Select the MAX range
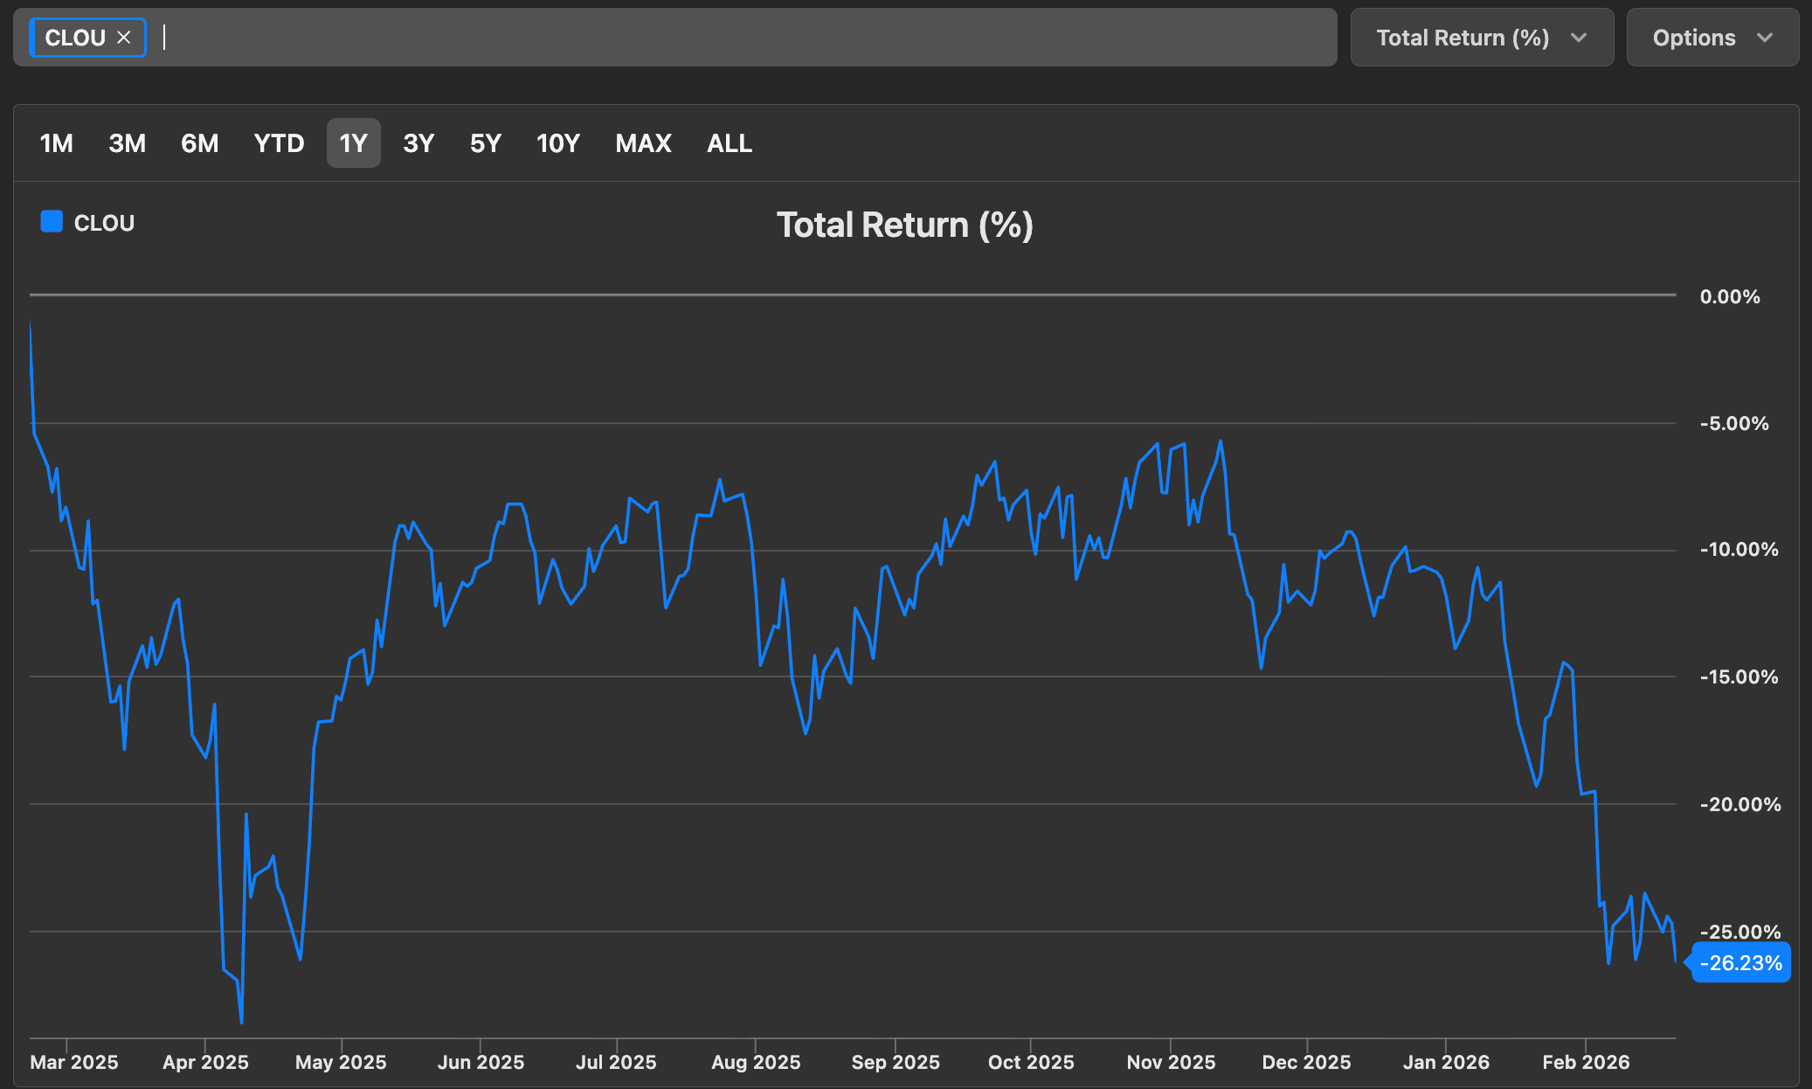Viewport: 1812px width, 1089px height. pos(643,143)
